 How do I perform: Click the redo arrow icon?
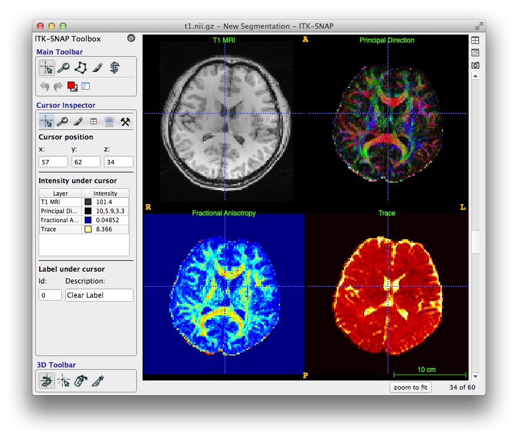coord(58,86)
